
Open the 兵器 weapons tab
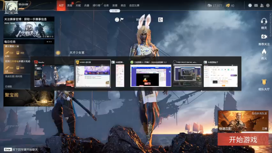(87, 5)
